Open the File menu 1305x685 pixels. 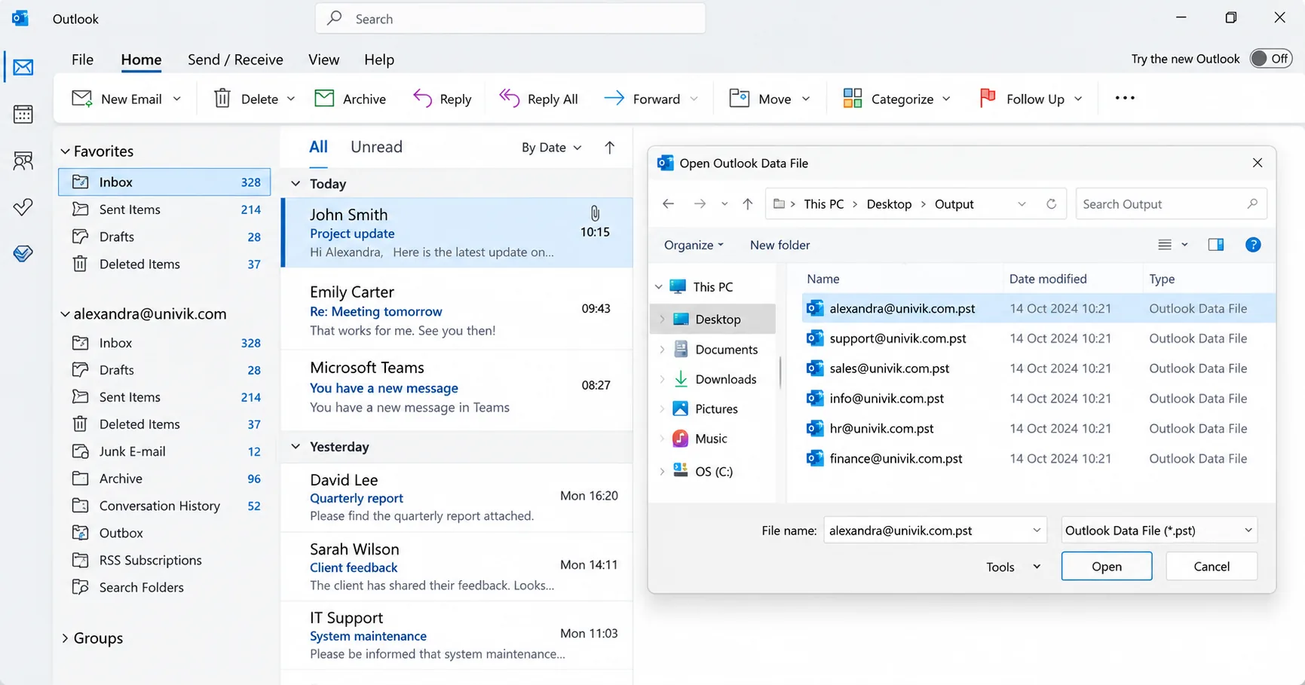[82, 60]
